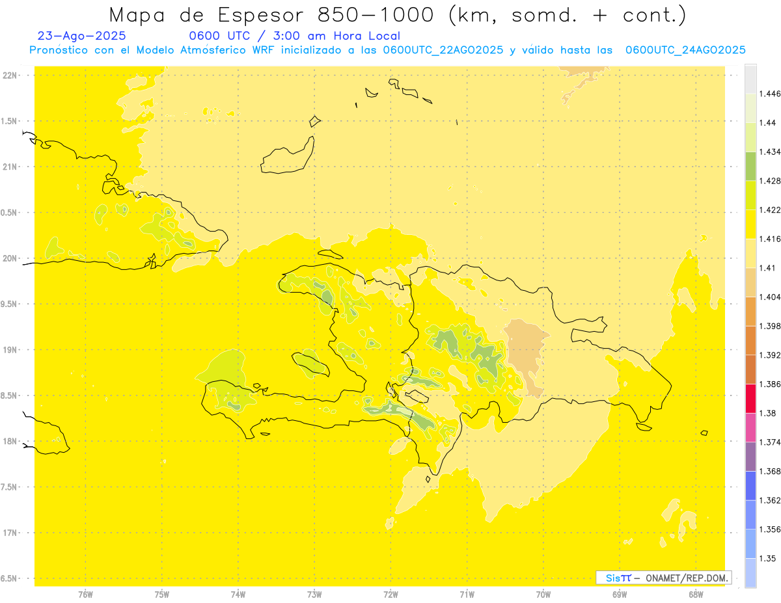Click the '73W' longitude label
The image size is (781, 603).
click(314, 595)
